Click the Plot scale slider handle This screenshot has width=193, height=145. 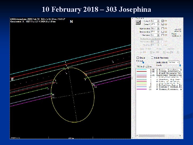click(143, 63)
